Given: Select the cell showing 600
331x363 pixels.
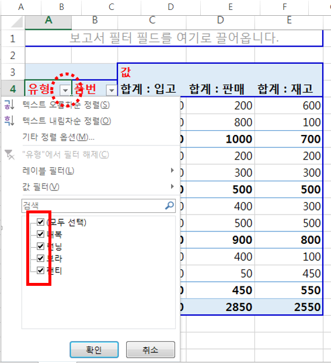Looking at the screenshot, I should 289,106.
